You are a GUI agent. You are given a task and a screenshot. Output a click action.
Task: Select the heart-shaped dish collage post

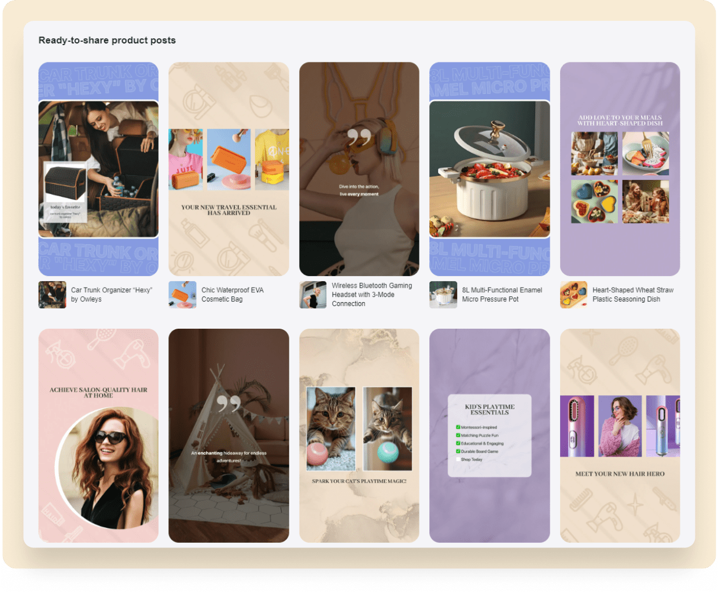click(620, 169)
